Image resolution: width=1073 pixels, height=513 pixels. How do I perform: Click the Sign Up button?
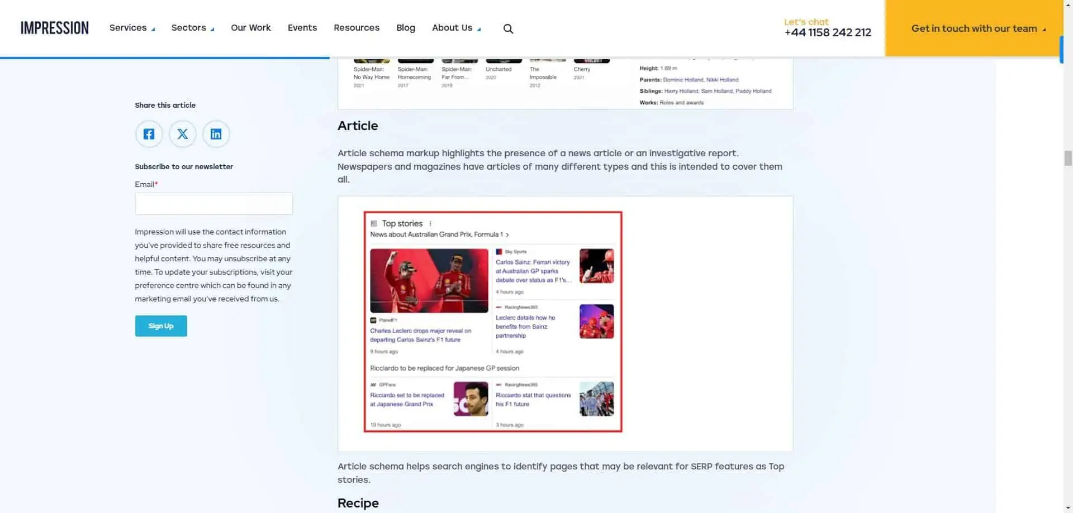pos(161,326)
